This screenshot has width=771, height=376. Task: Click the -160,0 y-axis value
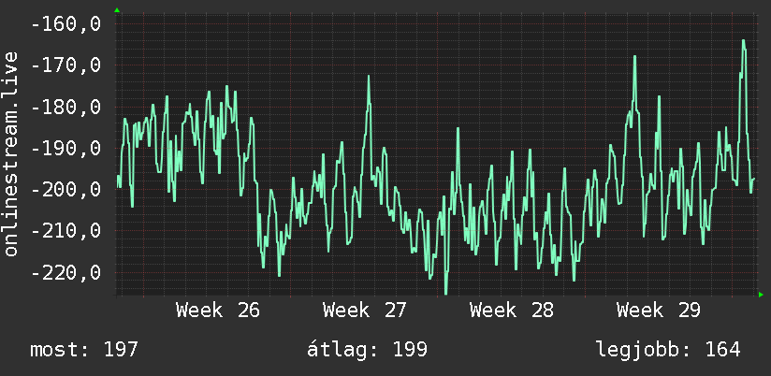(65, 23)
